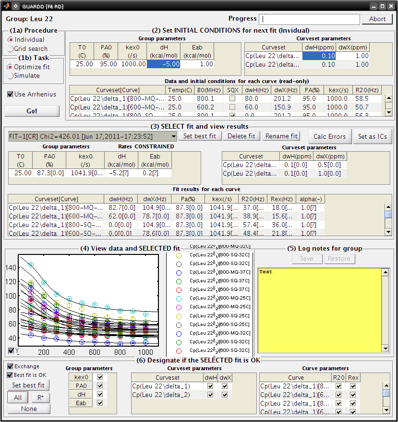Edit the T0 initial value 25.00
Viewport: 398px width, 422px height.
click(82, 64)
